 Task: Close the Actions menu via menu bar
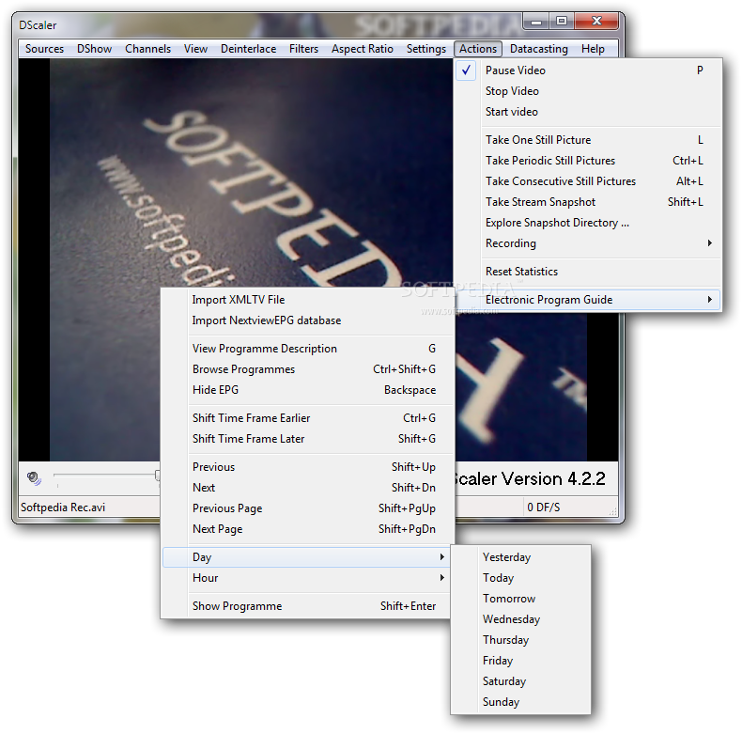(x=478, y=49)
